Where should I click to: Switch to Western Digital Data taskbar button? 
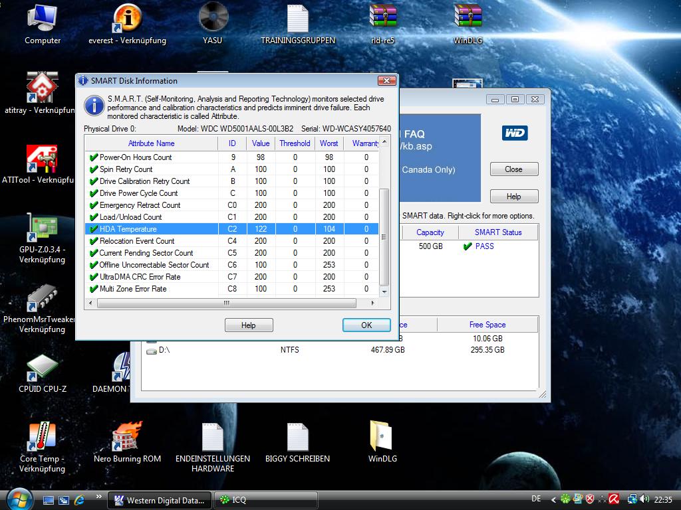[x=160, y=500]
